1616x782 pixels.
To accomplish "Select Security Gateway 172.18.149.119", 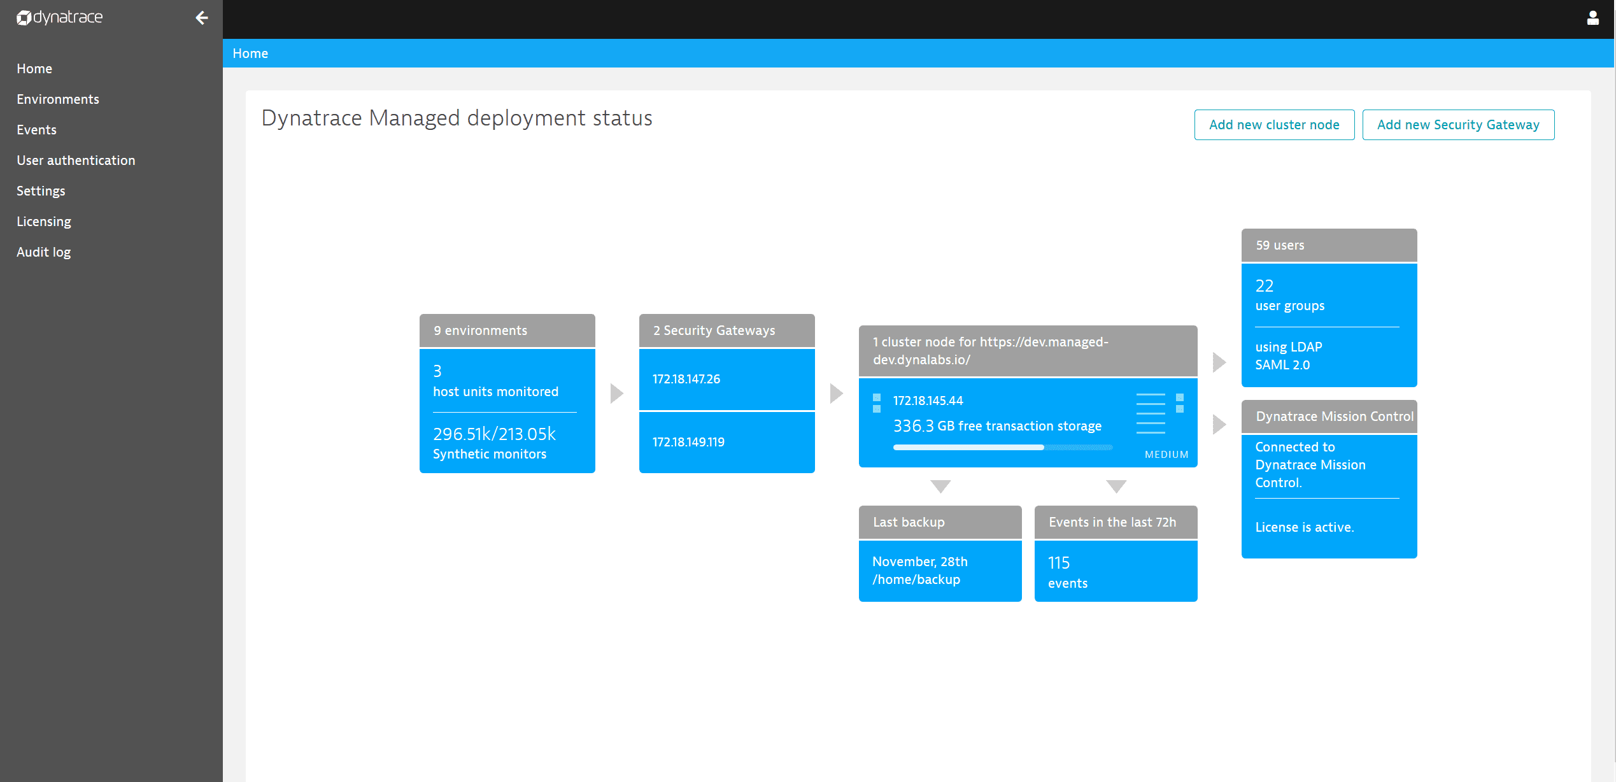I will coord(726,443).
